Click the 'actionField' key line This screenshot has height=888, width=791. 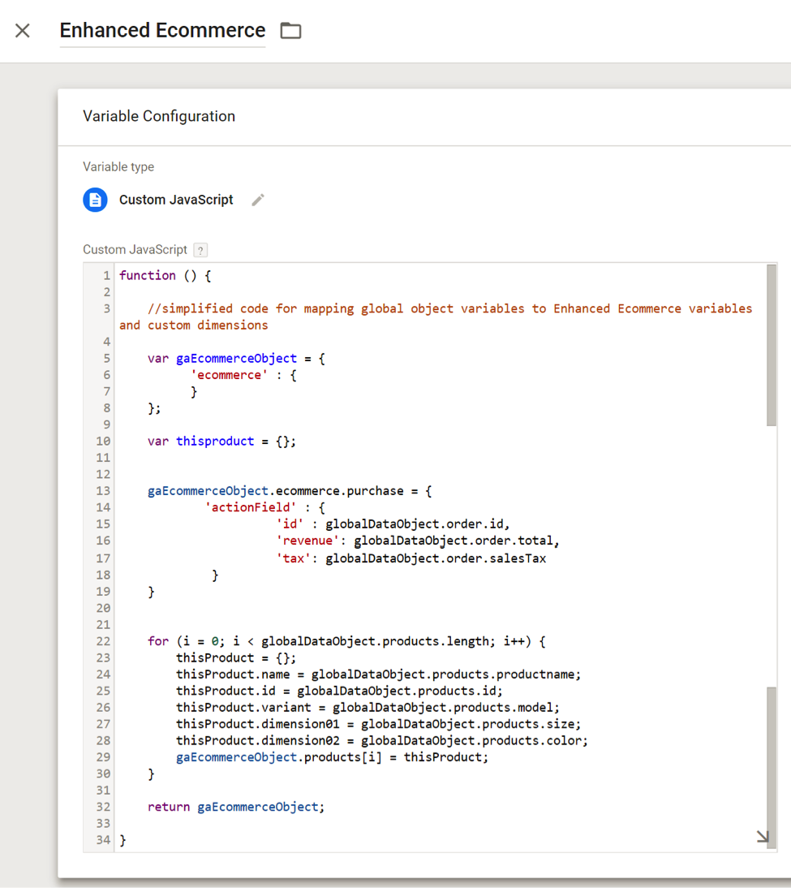264,507
